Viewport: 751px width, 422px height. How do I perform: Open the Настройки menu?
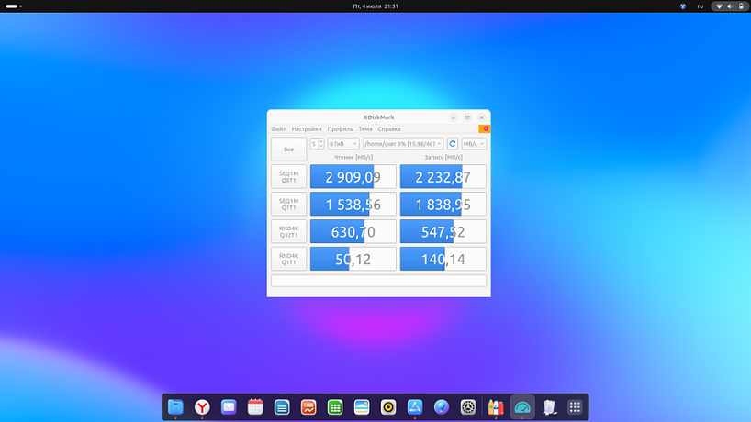[x=307, y=129]
